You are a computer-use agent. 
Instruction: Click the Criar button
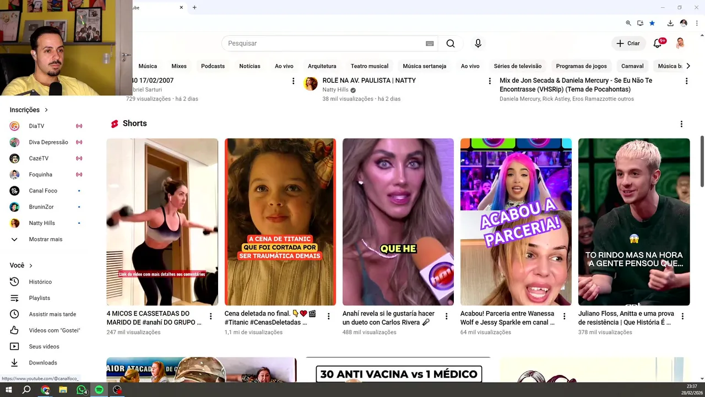[628, 44]
